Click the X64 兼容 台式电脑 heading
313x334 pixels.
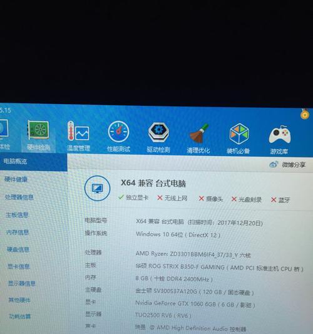point(153,183)
